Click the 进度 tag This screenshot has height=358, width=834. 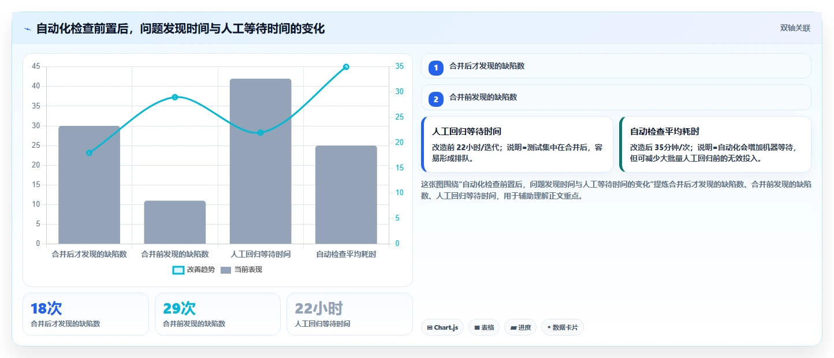tap(520, 327)
